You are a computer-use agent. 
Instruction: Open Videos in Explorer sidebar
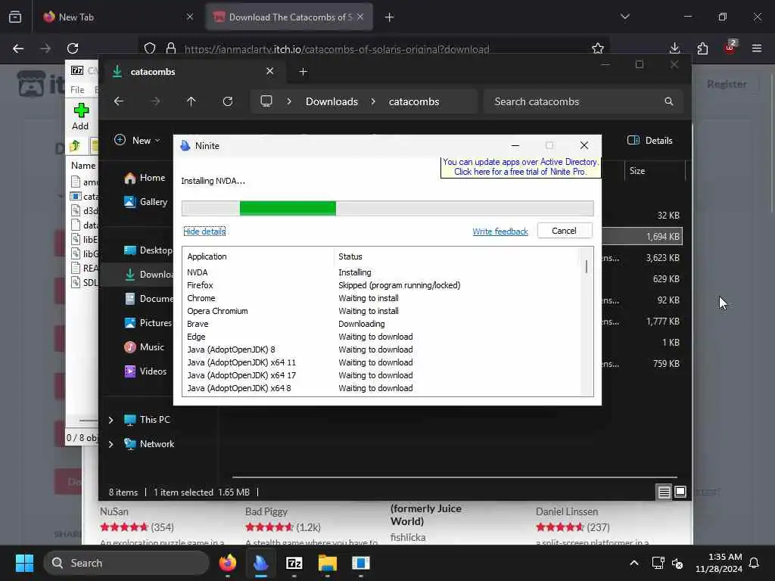coord(145,371)
